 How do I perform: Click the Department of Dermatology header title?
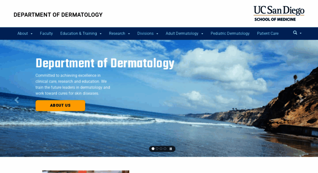click(58, 15)
